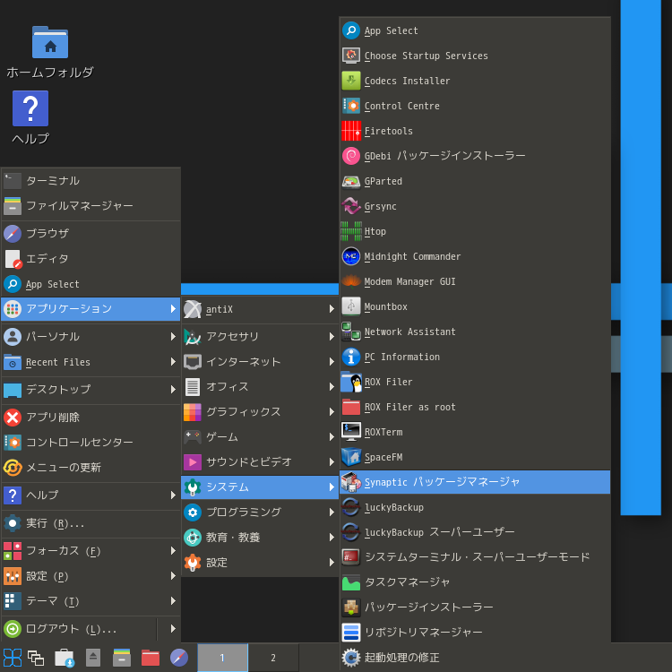Click the Midnight Commander icon
This screenshot has height=672, width=672.
[351, 256]
